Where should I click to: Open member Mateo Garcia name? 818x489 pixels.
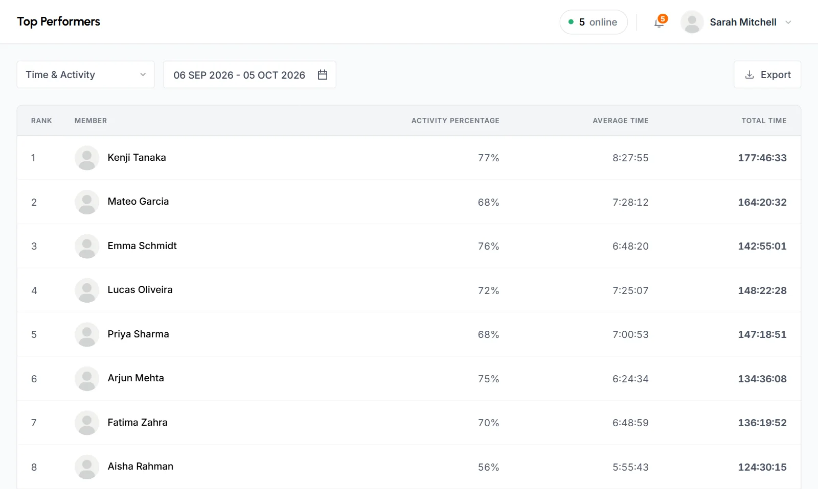tap(138, 202)
